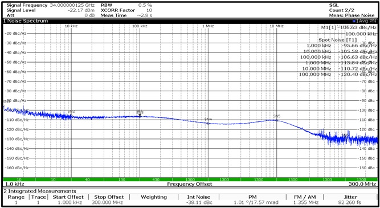Click the spot noise offset 10.000 MHz
380x208 pixels.
click(x=317, y=68)
